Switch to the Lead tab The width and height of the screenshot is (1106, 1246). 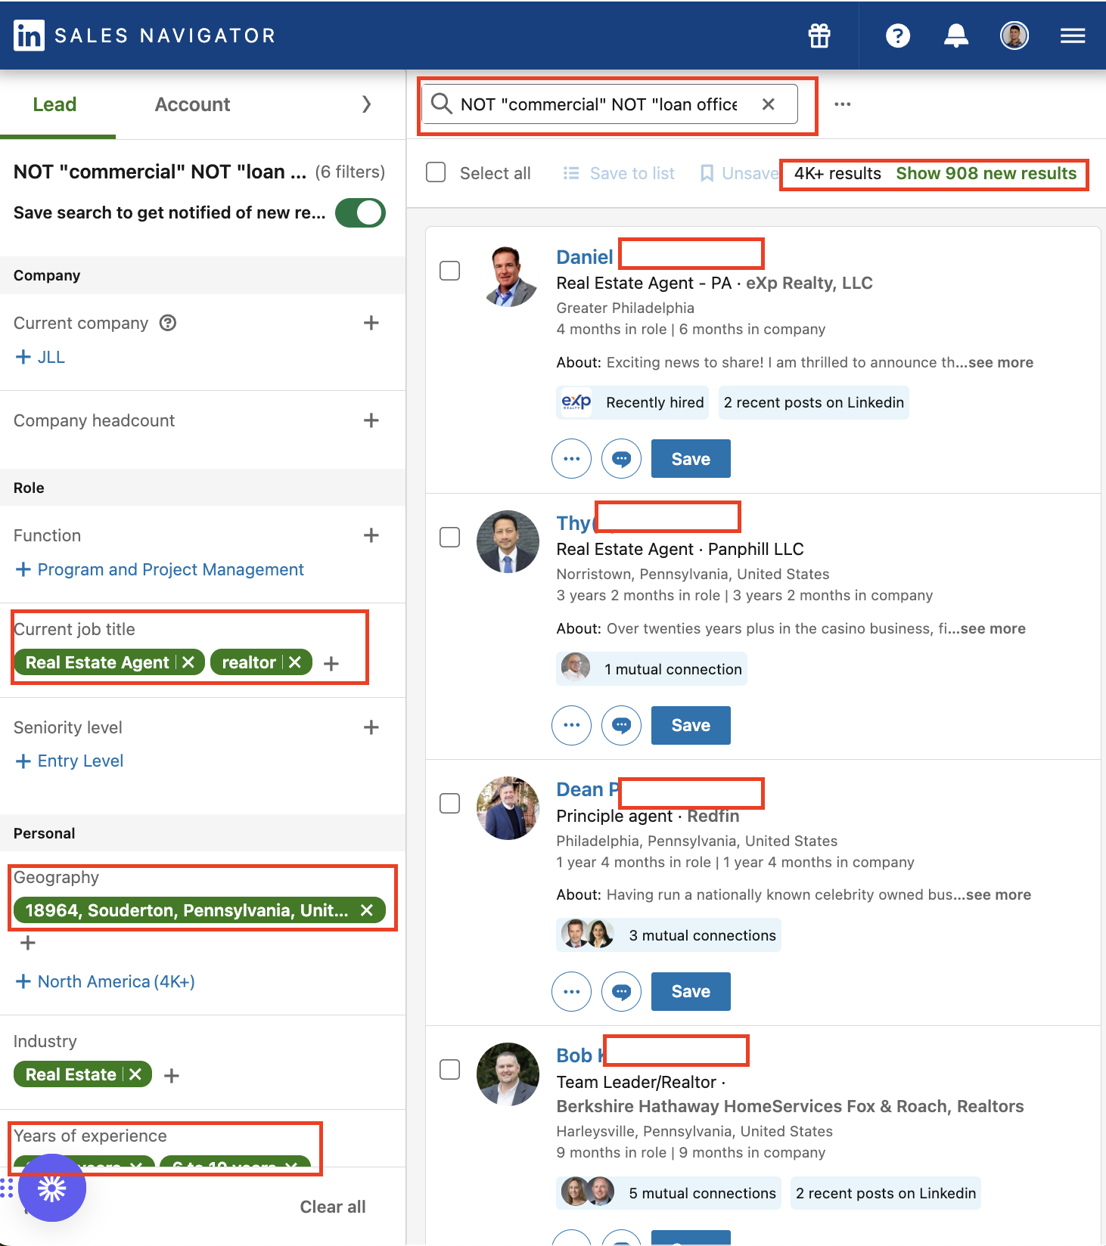tap(54, 104)
